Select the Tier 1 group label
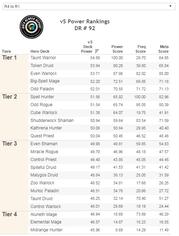Screen dimensions: 179x236 pos(9,58)
